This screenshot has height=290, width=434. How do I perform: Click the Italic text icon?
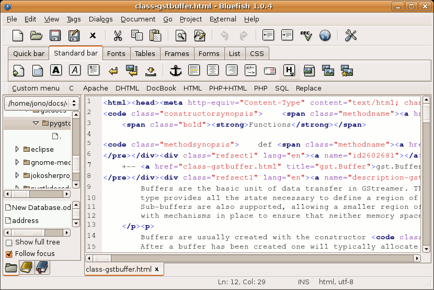[75, 70]
